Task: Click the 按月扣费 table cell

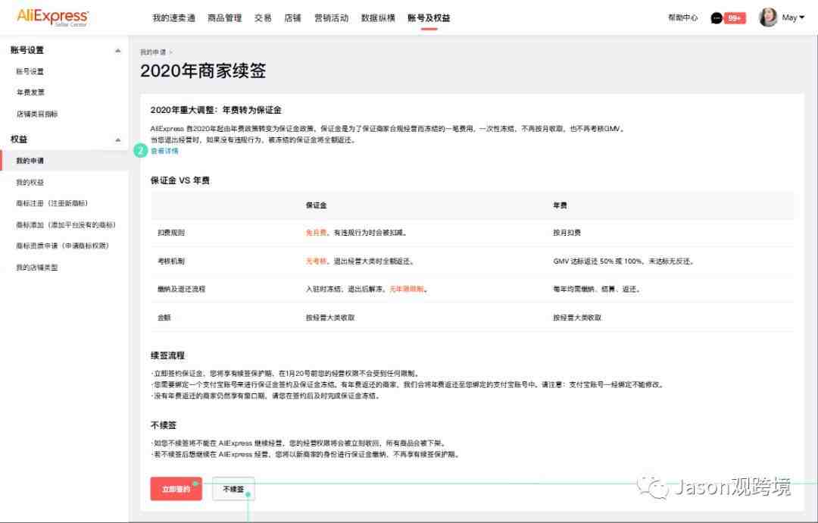Action: 567,233
